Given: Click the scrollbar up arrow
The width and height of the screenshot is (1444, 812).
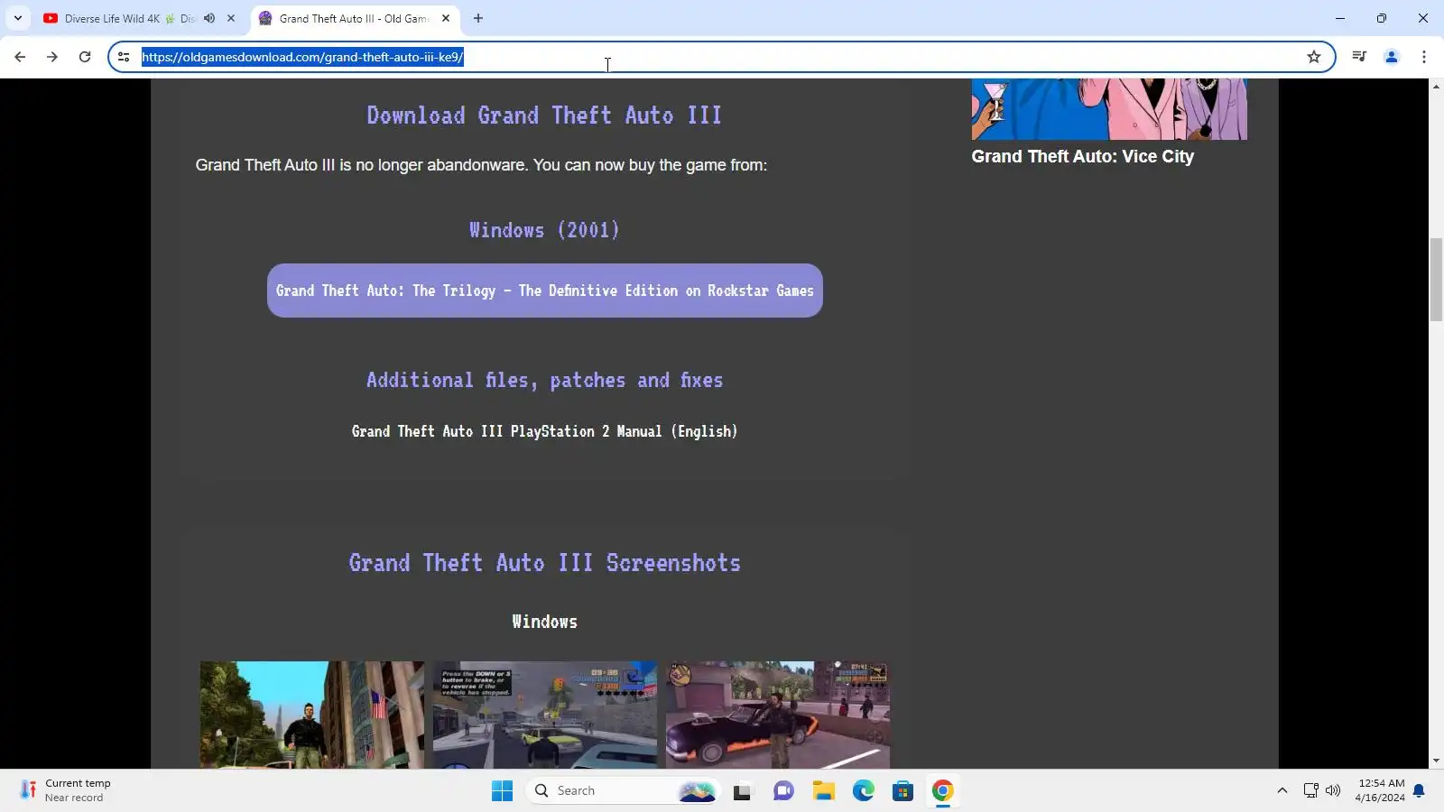Looking at the screenshot, I should 1436,87.
